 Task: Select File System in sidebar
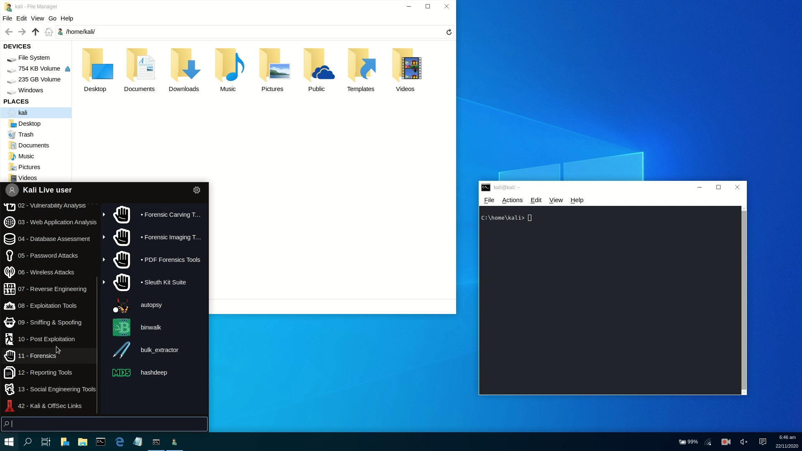(36, 58)
